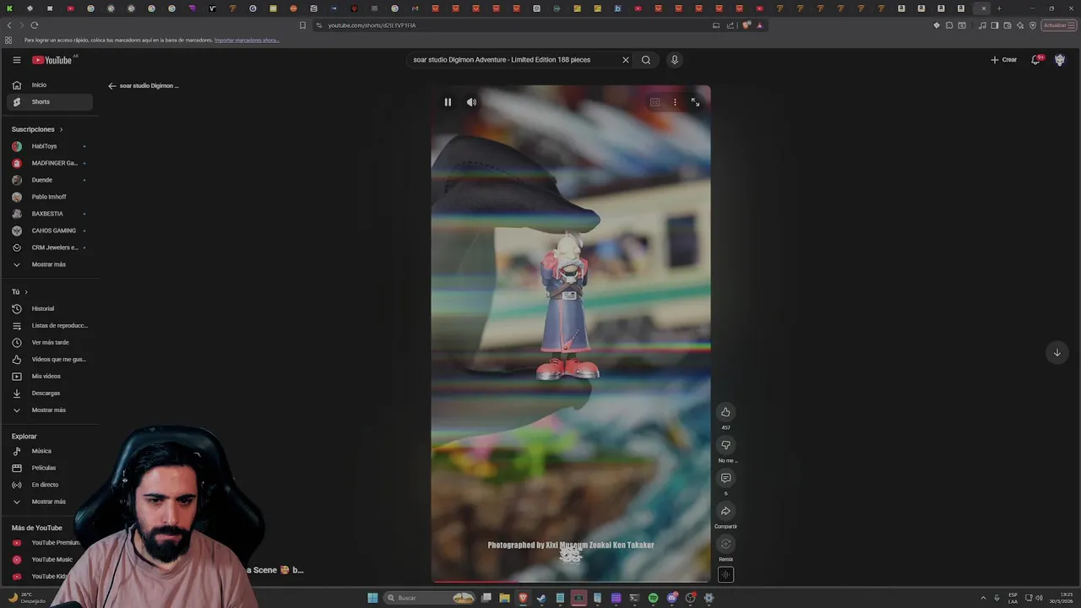Open the Short's sound source thumbnail
Image resolution: width=1081 pixels, height=608 pixels.
725,575
